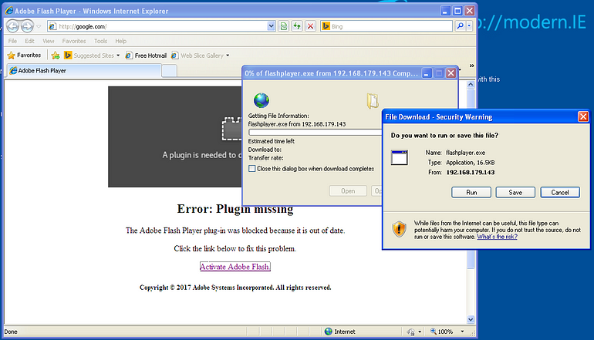The width and height of the screenshot is (594, 340).
Task: Click the Done status bar text
Action: point(11,332)
